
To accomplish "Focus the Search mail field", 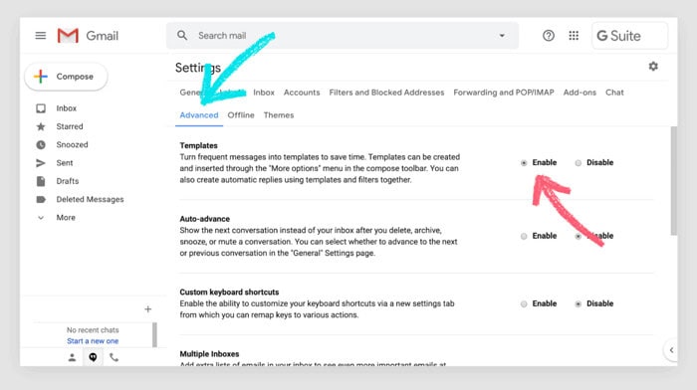I will 343,36.
